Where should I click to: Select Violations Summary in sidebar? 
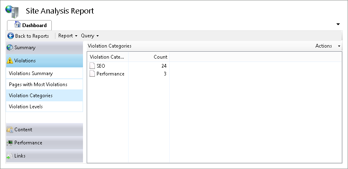pyautogui.click(x=31, y=73)
